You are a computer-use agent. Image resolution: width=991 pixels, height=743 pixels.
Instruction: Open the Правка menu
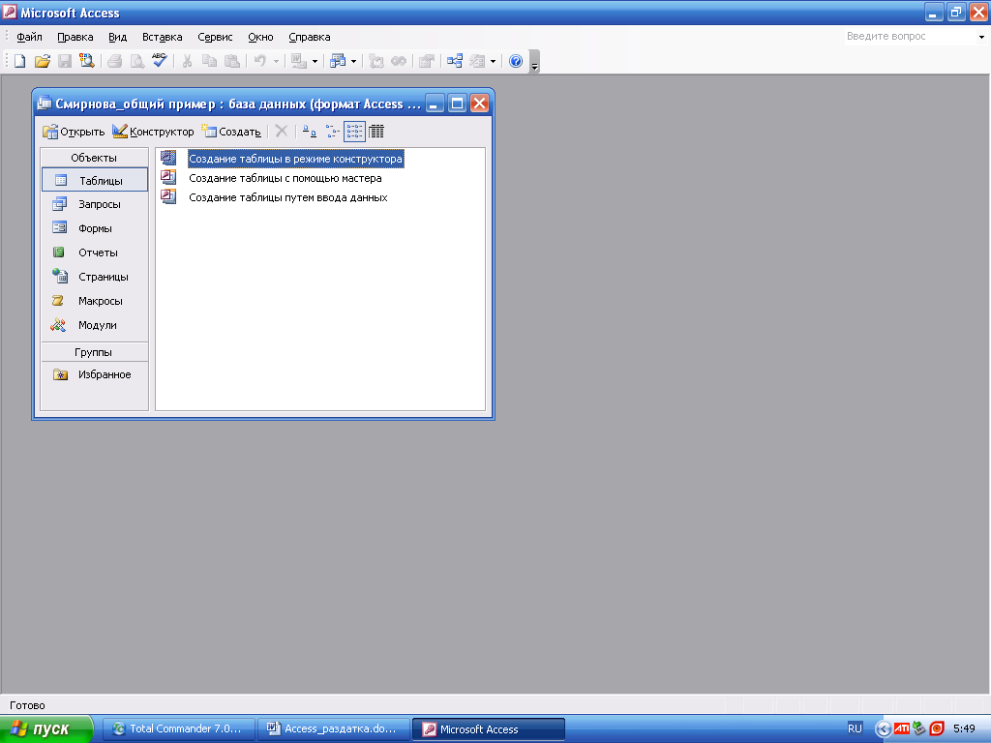tap(75, 38)
